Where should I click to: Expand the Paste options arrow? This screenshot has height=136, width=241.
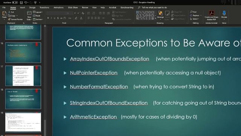pos(4,20)
